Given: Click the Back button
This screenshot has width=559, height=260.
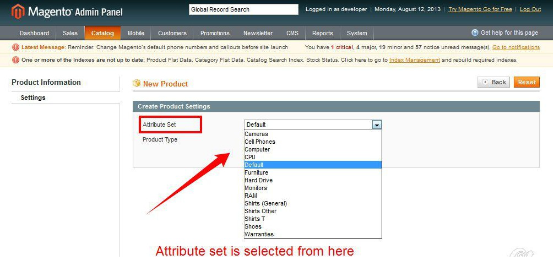Looking at the screenshot, I should pos(494,82).
